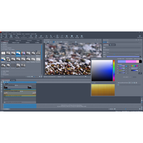The width and height of the screenshot is (143, 143).
Task: Toggle the highlighted tool in preview toolbar
Action: [x=54, y=42]
